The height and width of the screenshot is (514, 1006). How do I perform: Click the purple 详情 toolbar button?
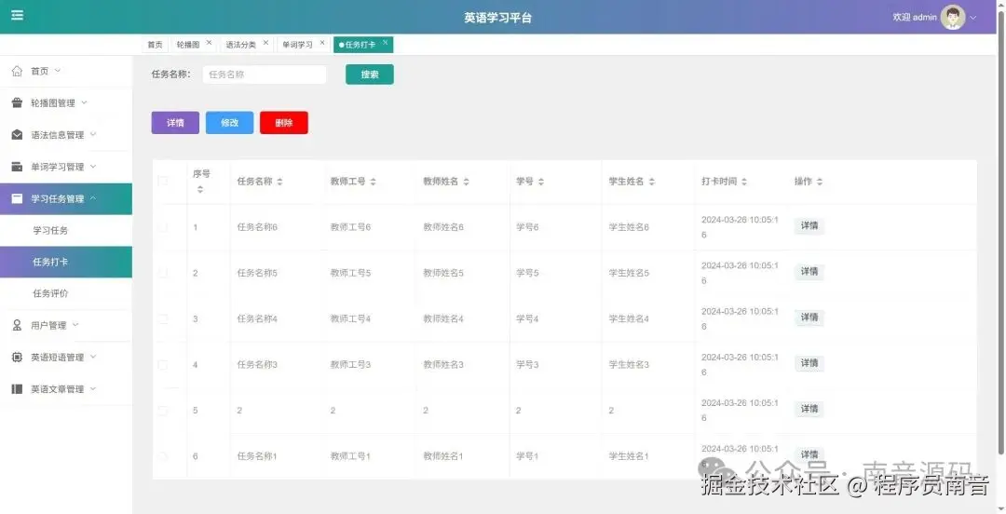pyautogui.click(x=175, y=123)
